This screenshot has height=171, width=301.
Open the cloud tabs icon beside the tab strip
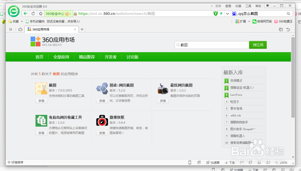coord(20,29)
